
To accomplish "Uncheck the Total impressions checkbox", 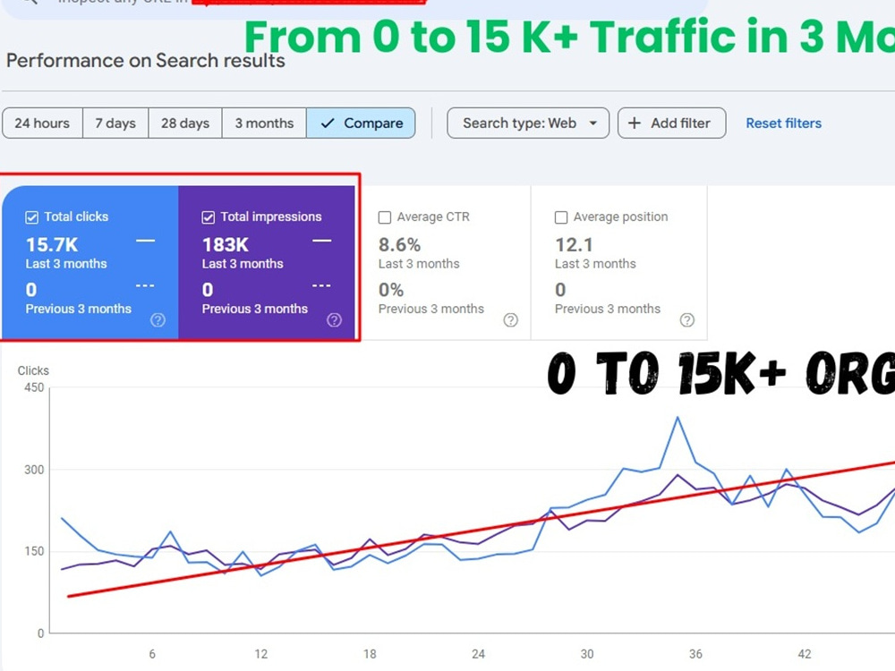I will pyautogui.click(x=209, y=217).
